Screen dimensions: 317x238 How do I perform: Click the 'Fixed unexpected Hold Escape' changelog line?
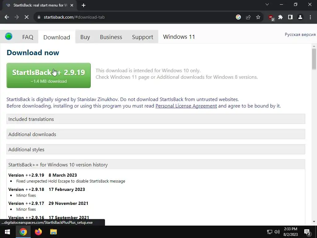click(x=71, y=181)
